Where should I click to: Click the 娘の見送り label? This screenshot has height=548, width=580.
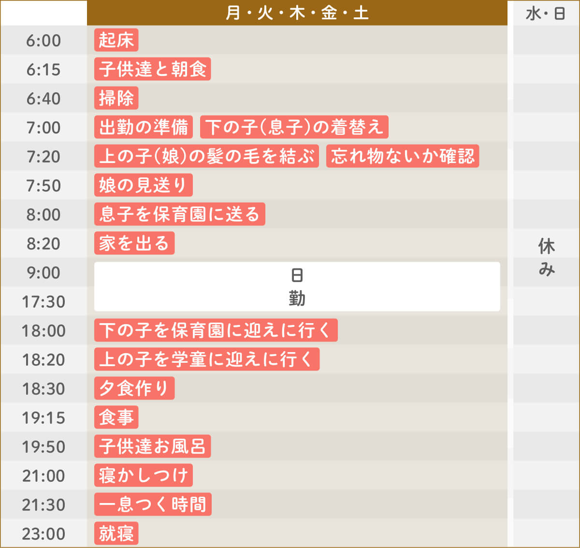[144, 185]
